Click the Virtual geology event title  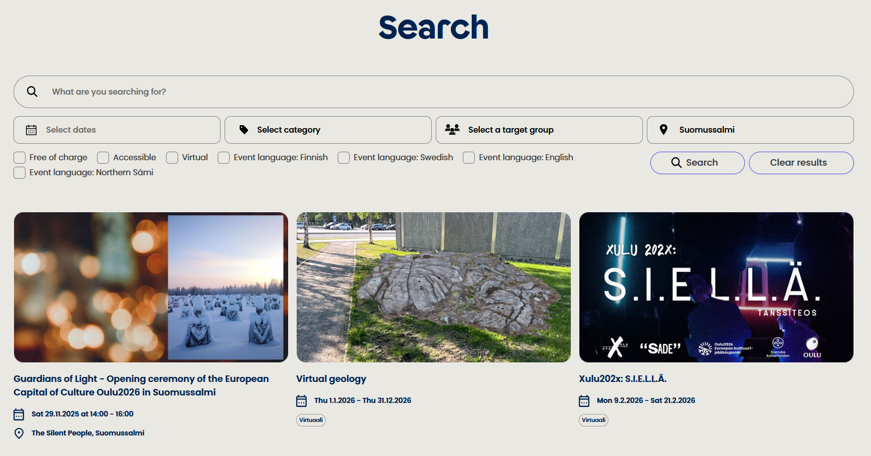click(331, 379)
